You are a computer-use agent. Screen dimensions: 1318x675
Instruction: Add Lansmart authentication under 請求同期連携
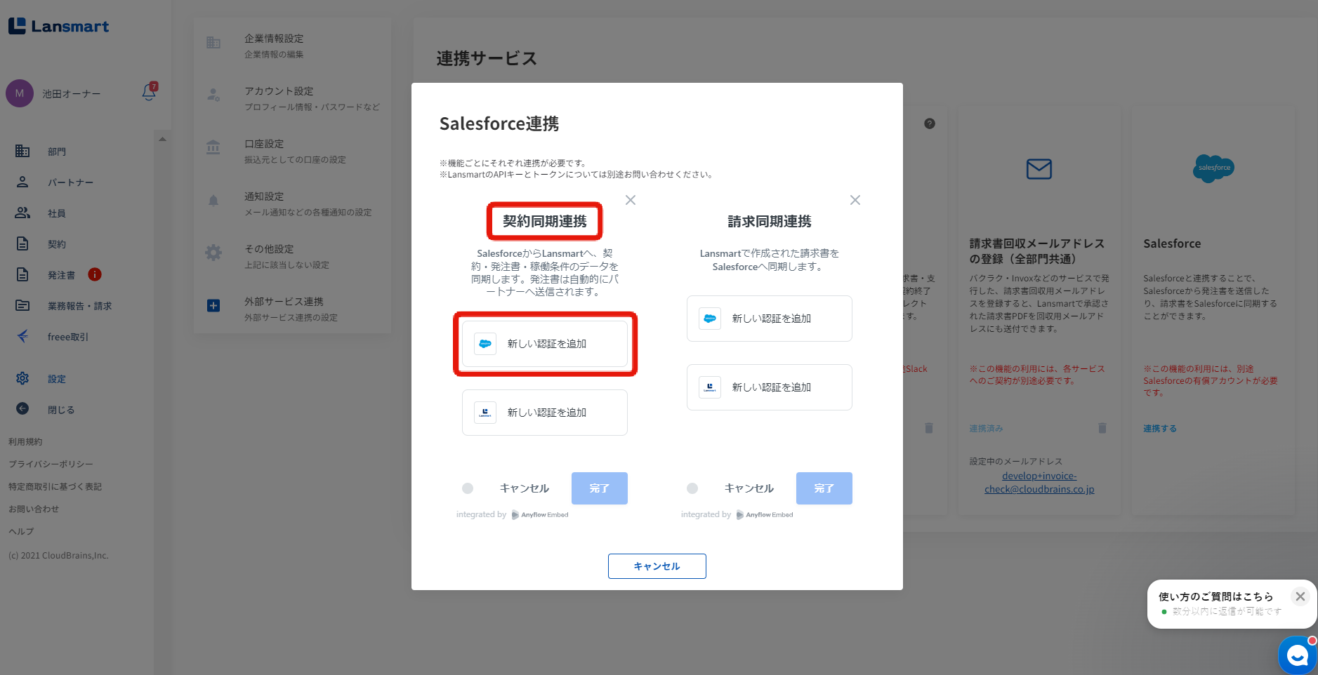click(770, 387)
